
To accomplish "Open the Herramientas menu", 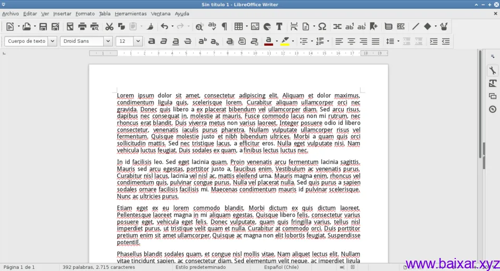I will click(x=131, y=14).
